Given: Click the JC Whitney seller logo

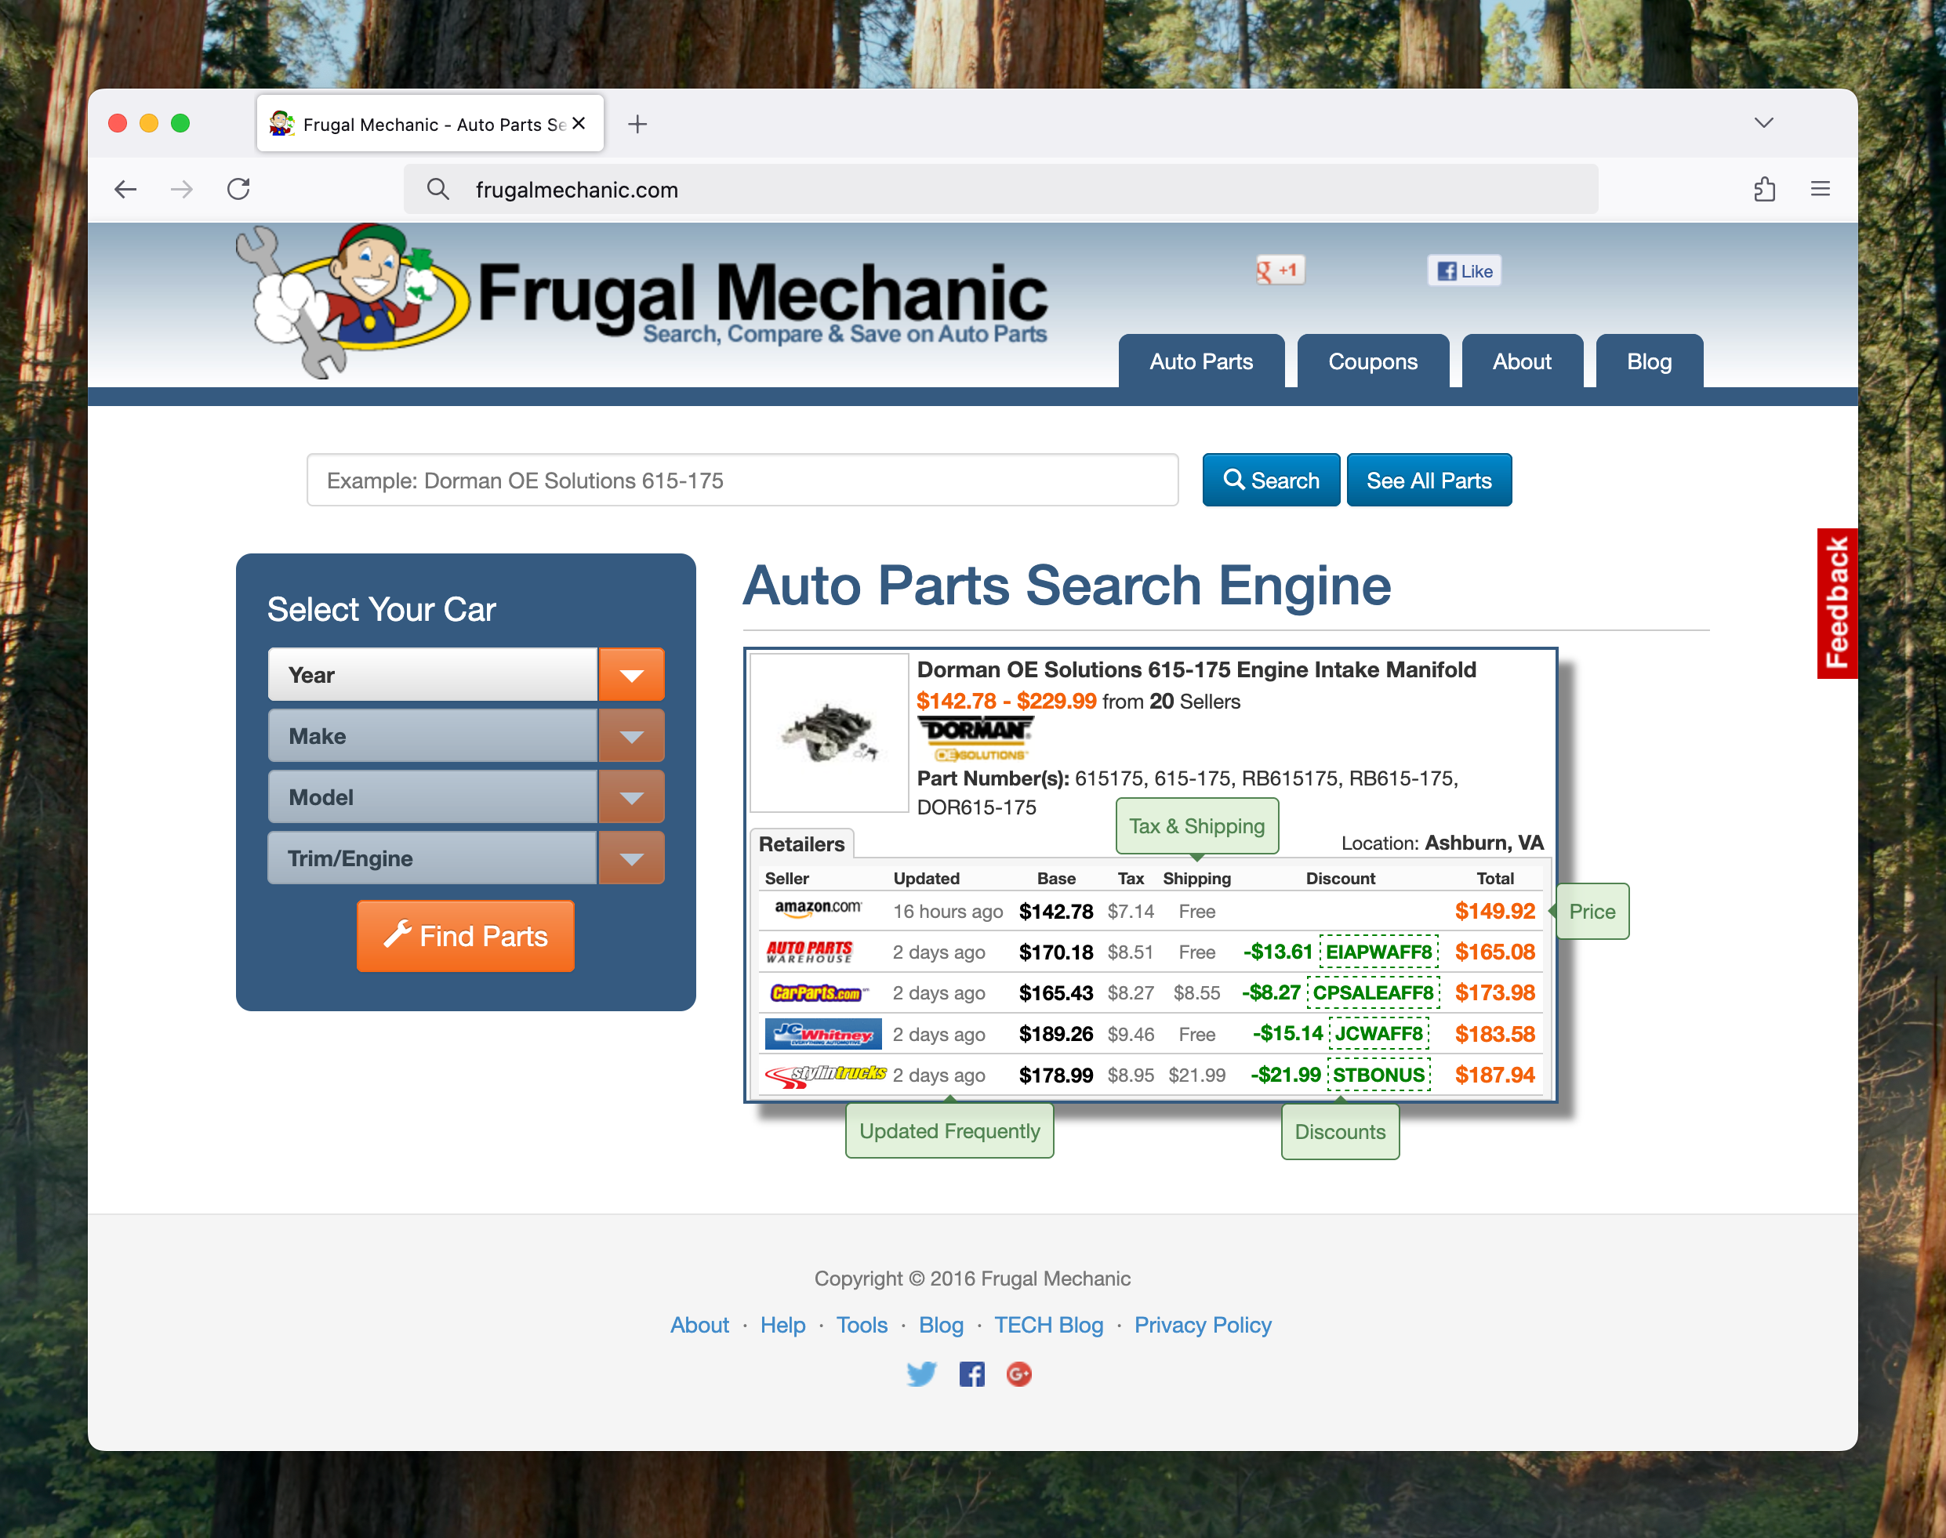Looking at the screenshot, I should [x=823, y=1034].
